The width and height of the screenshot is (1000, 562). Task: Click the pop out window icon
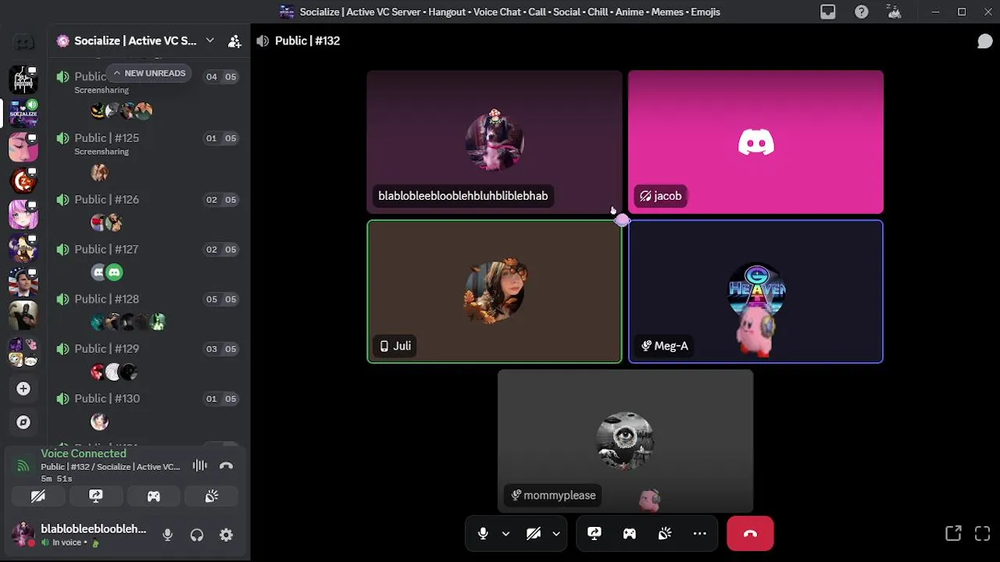click(953, 534)
